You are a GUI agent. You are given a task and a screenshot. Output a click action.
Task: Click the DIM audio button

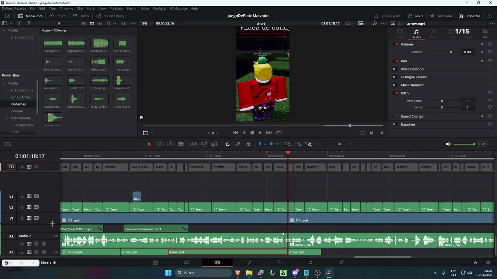click(482, 144)
